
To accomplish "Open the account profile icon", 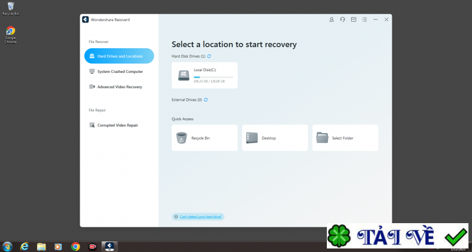I will 332,19.
